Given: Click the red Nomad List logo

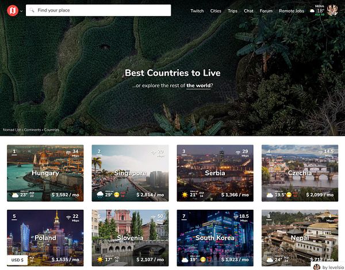Looking at the screenshot, I should pos(13,10).
